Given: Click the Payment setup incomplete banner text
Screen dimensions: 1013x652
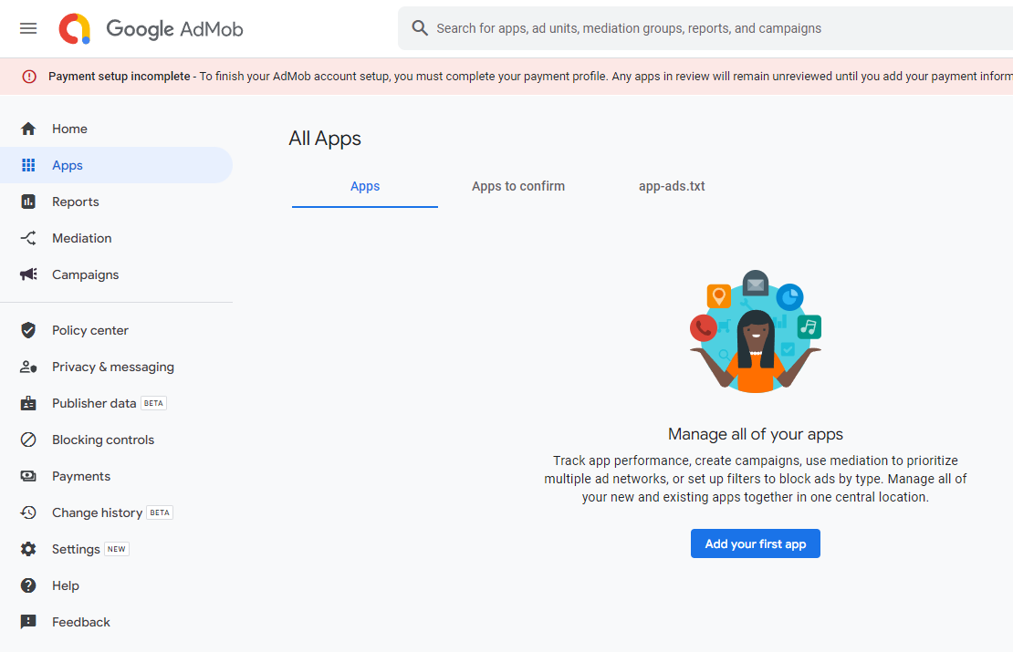Looking at the screenshot, I should click(x=119, y=77).
